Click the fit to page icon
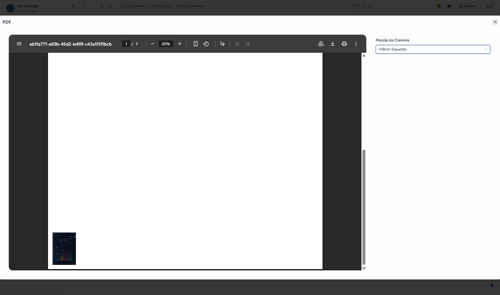500x295 pixels. [196, 44]
